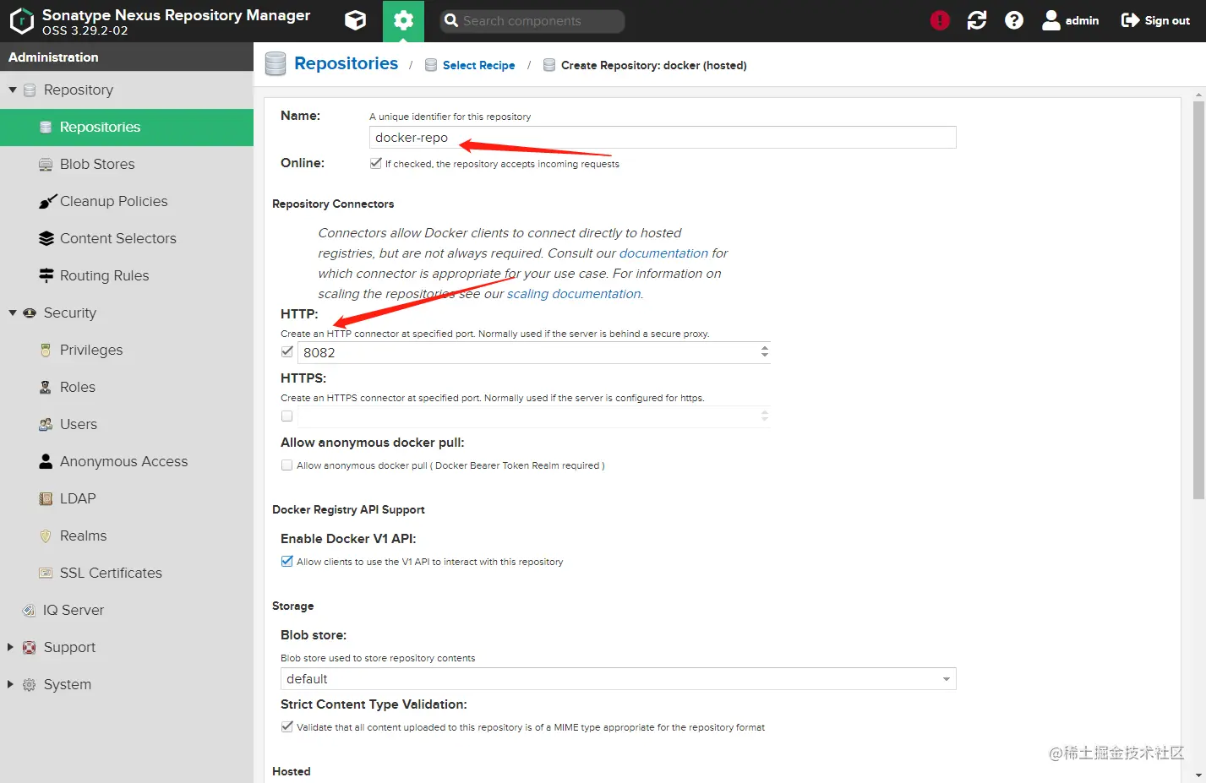
Task: Click the vertical scrollbar thumb
Action: (1198, 300)
